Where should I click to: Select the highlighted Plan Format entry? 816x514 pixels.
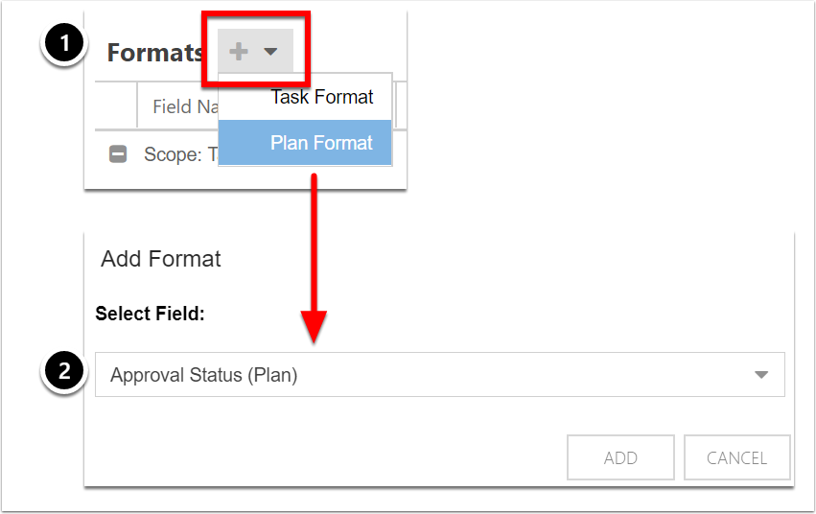coord(304,143)
